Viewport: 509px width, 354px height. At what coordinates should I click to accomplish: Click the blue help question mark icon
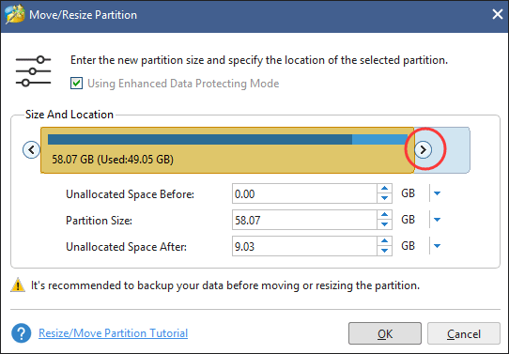point(21,333)
